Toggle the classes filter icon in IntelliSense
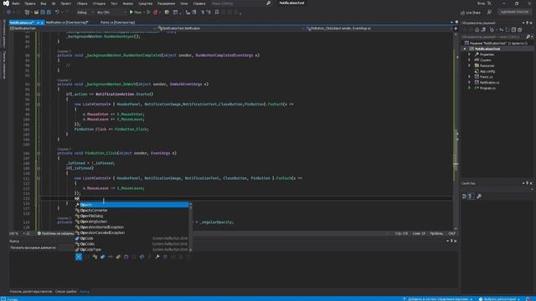 (95, 257)
